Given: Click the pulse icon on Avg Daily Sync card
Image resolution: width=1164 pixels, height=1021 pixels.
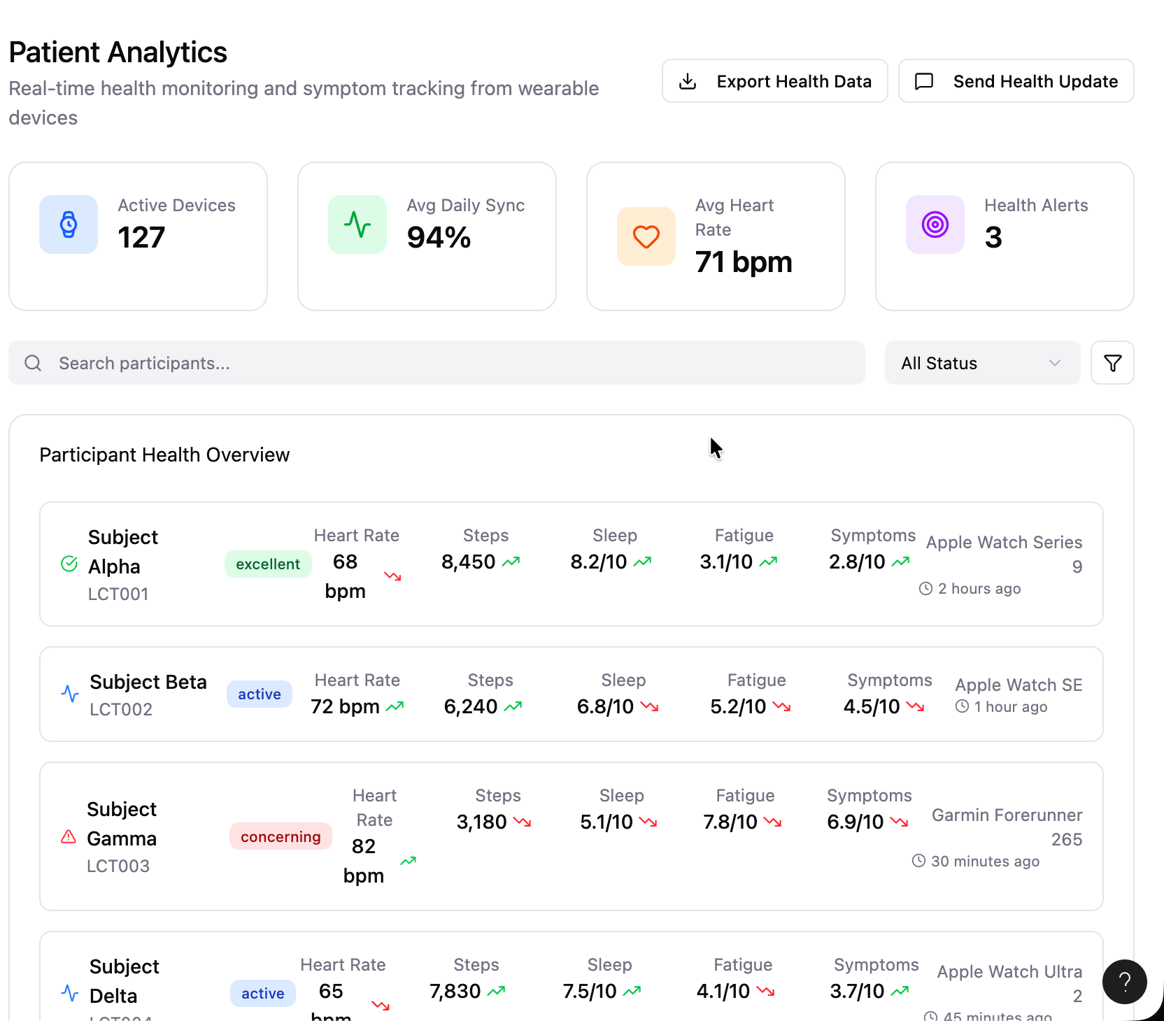Looking at the screenshot, I should 357,224.
